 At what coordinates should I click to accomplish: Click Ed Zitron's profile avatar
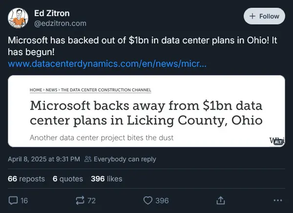pyautogui.click(x=18, y=19)
